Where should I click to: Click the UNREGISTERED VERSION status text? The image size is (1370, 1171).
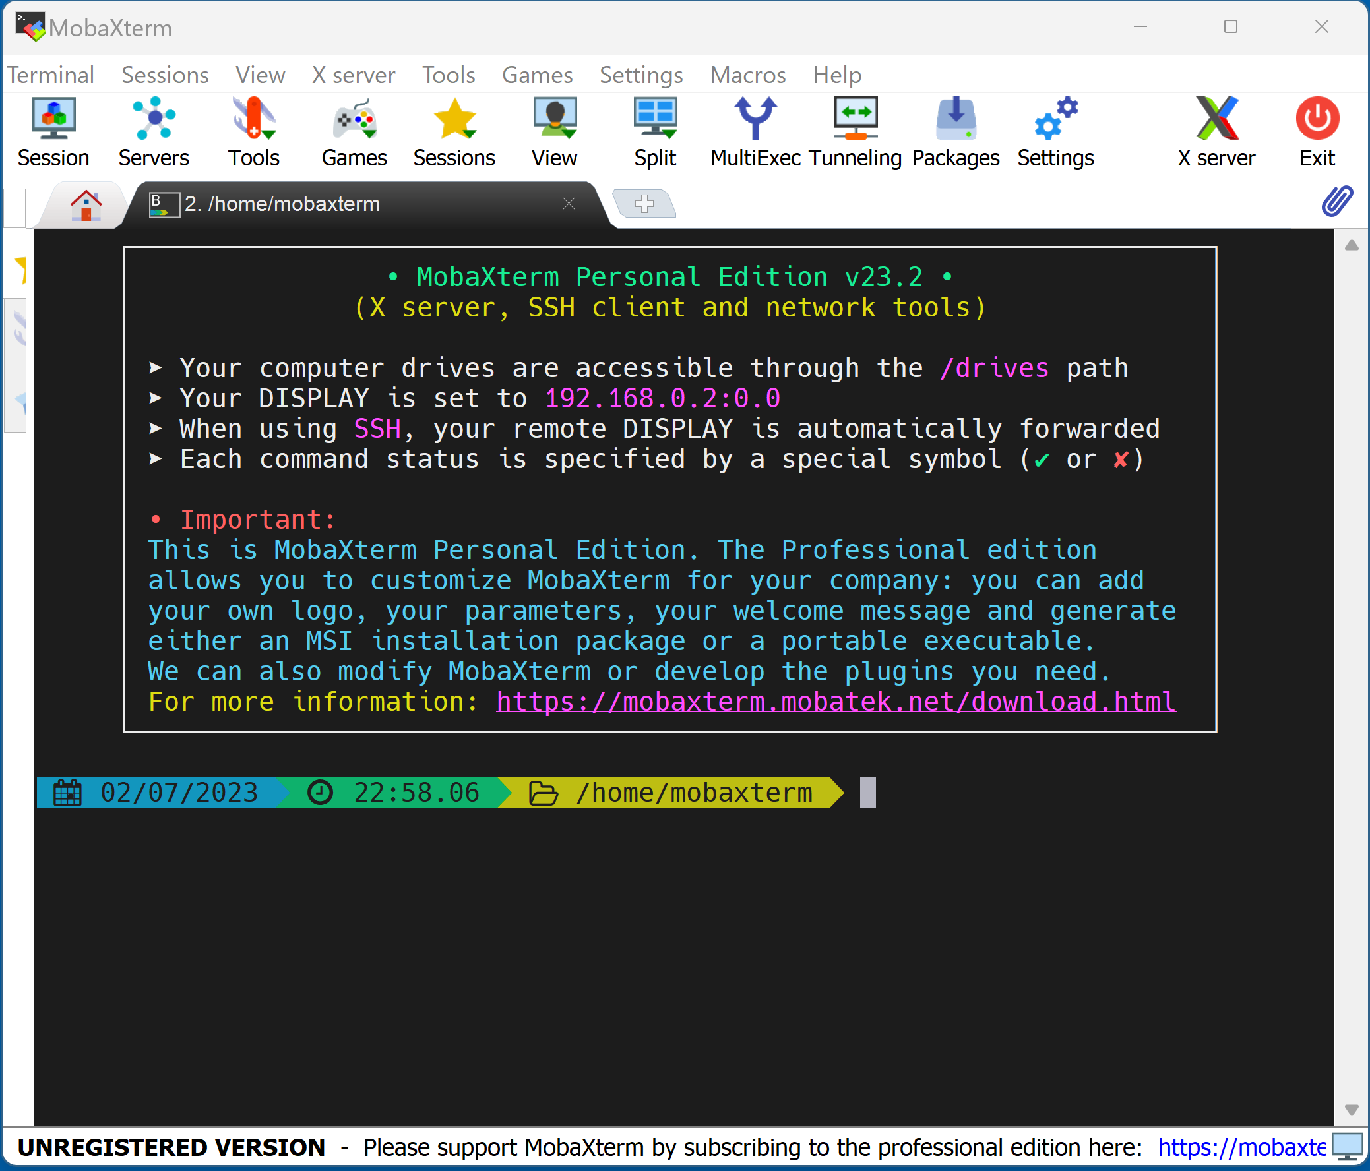(171, 1148)
